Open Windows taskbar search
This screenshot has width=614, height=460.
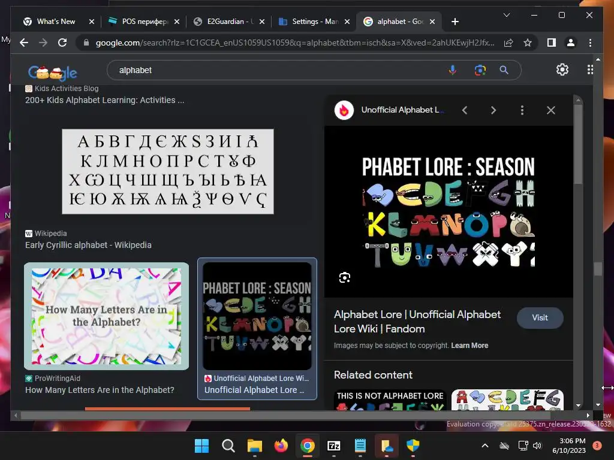[228, 446]
